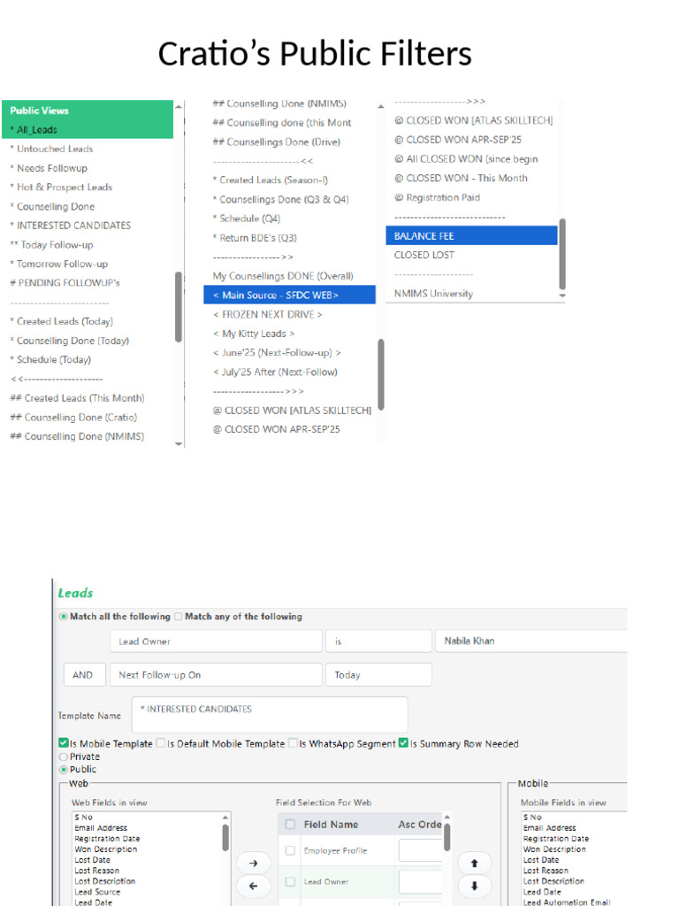Viewport: 679px width, 906px height.
Task: Open the AND condition dropdown
Action: click(85, 675)
